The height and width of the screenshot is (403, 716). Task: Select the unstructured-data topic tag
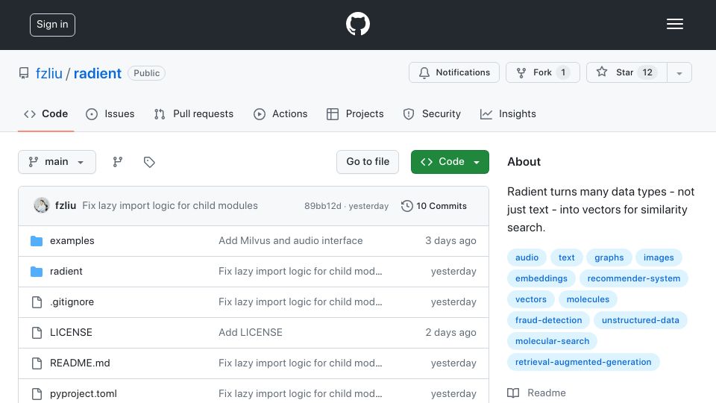(x=640, y=320)
